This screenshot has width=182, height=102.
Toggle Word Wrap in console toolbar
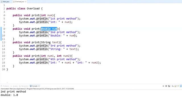point(178,86)
